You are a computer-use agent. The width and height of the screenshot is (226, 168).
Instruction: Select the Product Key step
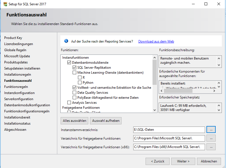[x=13, y=38]
